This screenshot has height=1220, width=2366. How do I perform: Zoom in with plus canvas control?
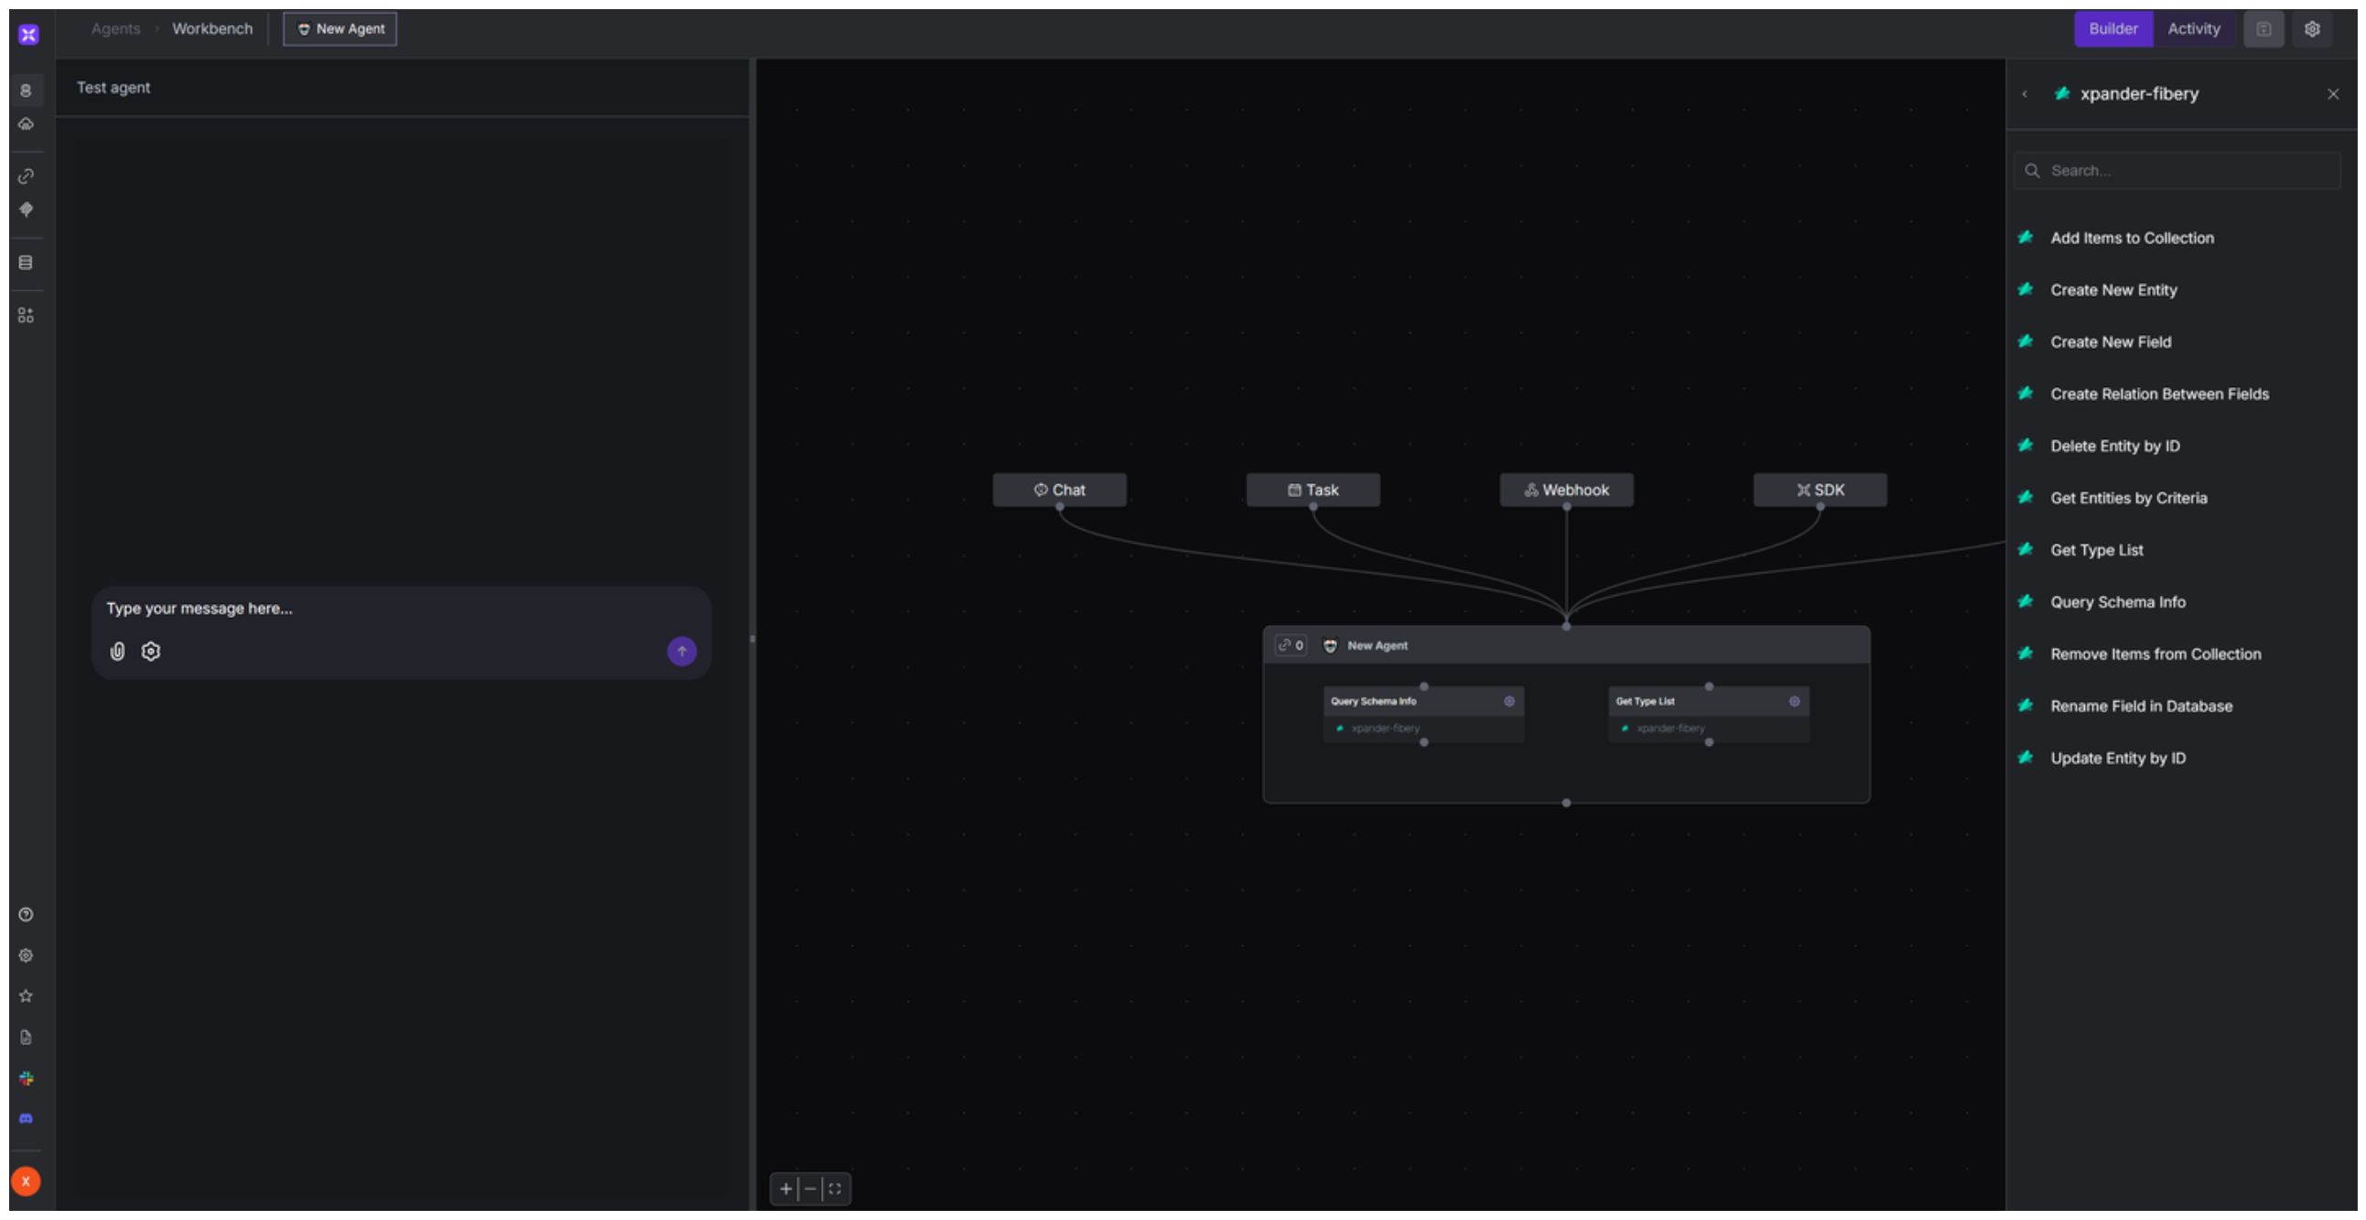pyautogui.click(x=786, y=1189)
